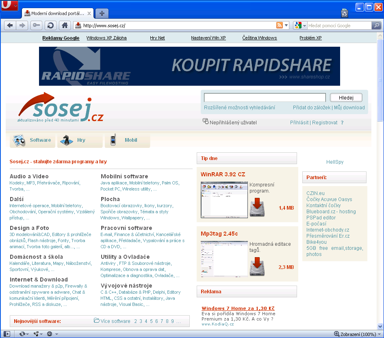Viewport: 384px width, 338px height.
Task: Open the Audio a Video category heading
Action: click(29, 176)
